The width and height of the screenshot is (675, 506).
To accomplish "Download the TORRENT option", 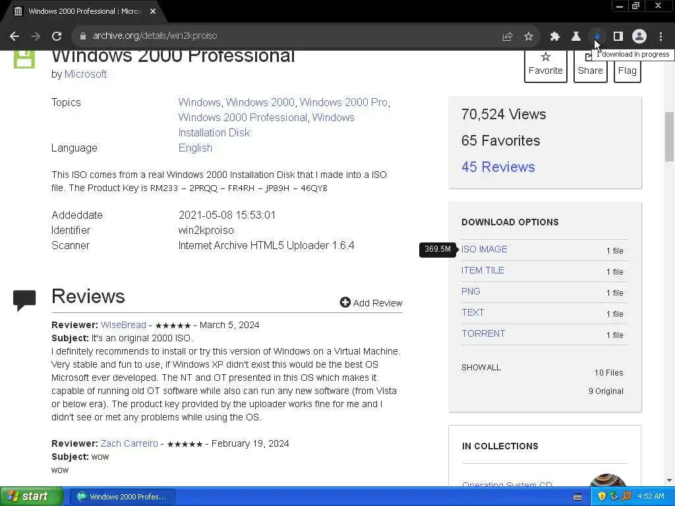I will click(483, 334).
